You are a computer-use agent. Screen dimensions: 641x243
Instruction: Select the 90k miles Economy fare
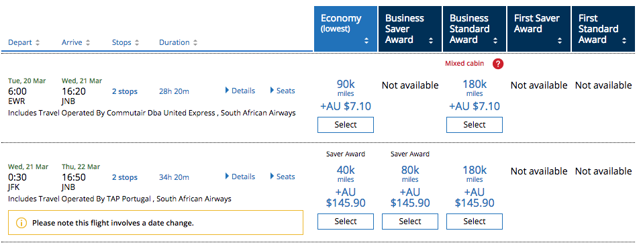point(346,125)
